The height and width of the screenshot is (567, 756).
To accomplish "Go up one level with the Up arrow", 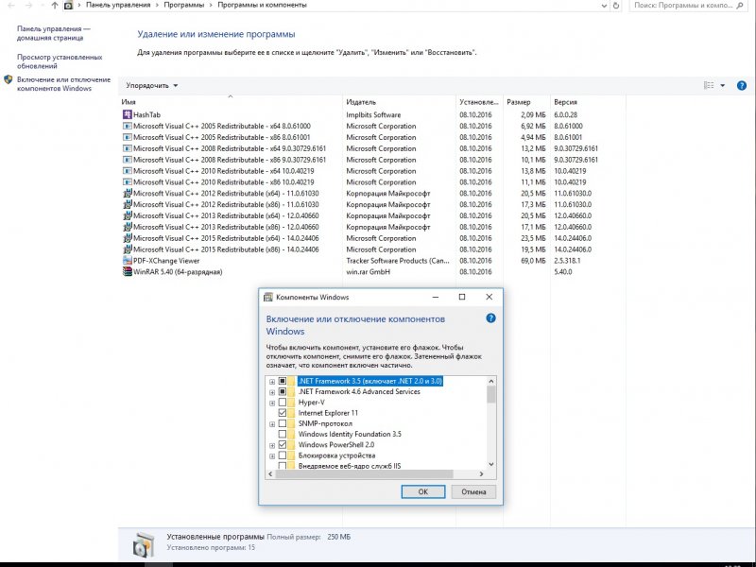I will (x=54, y=6).
